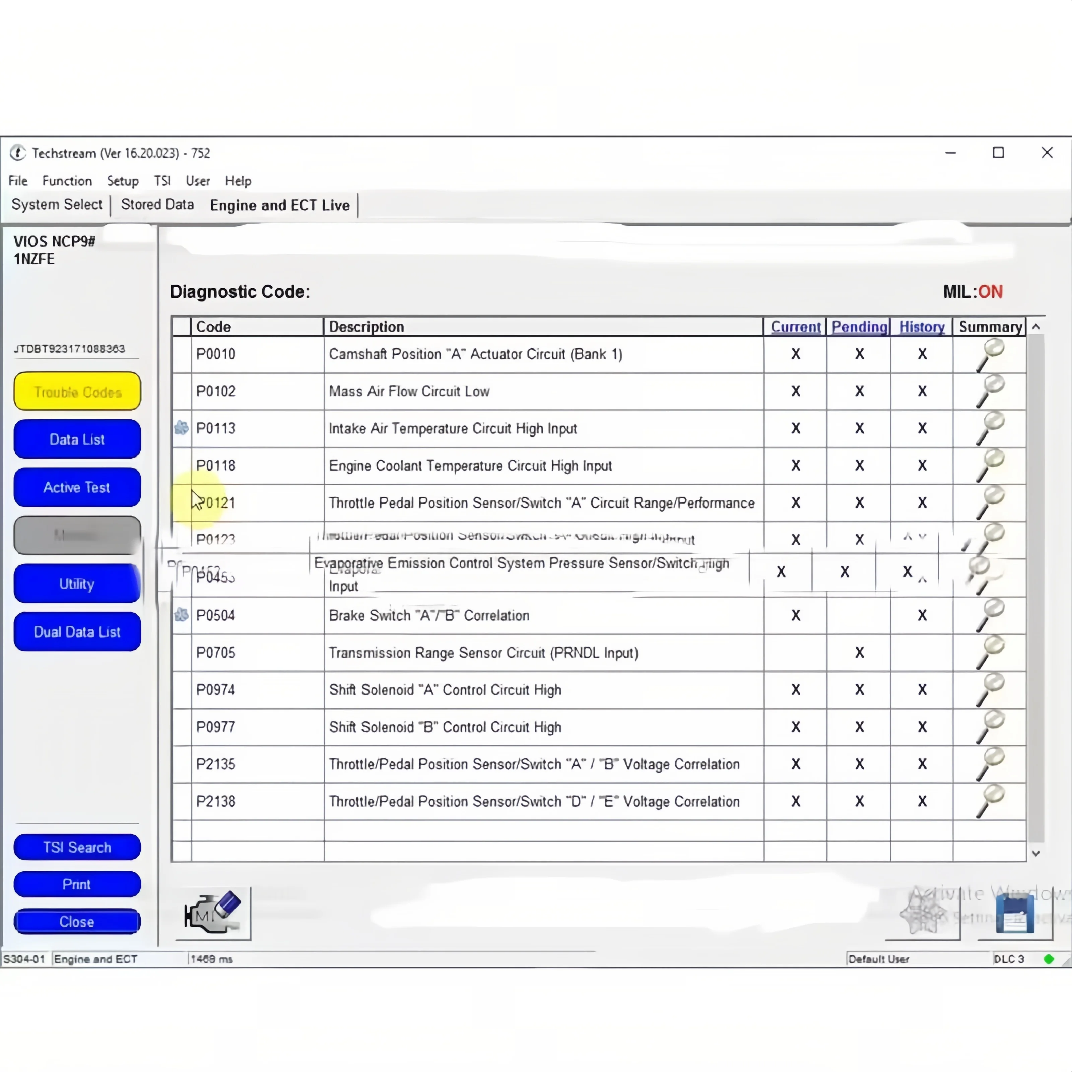Open the User menu item
This screenshot has height=1072, width=1072.
(197, 181)
